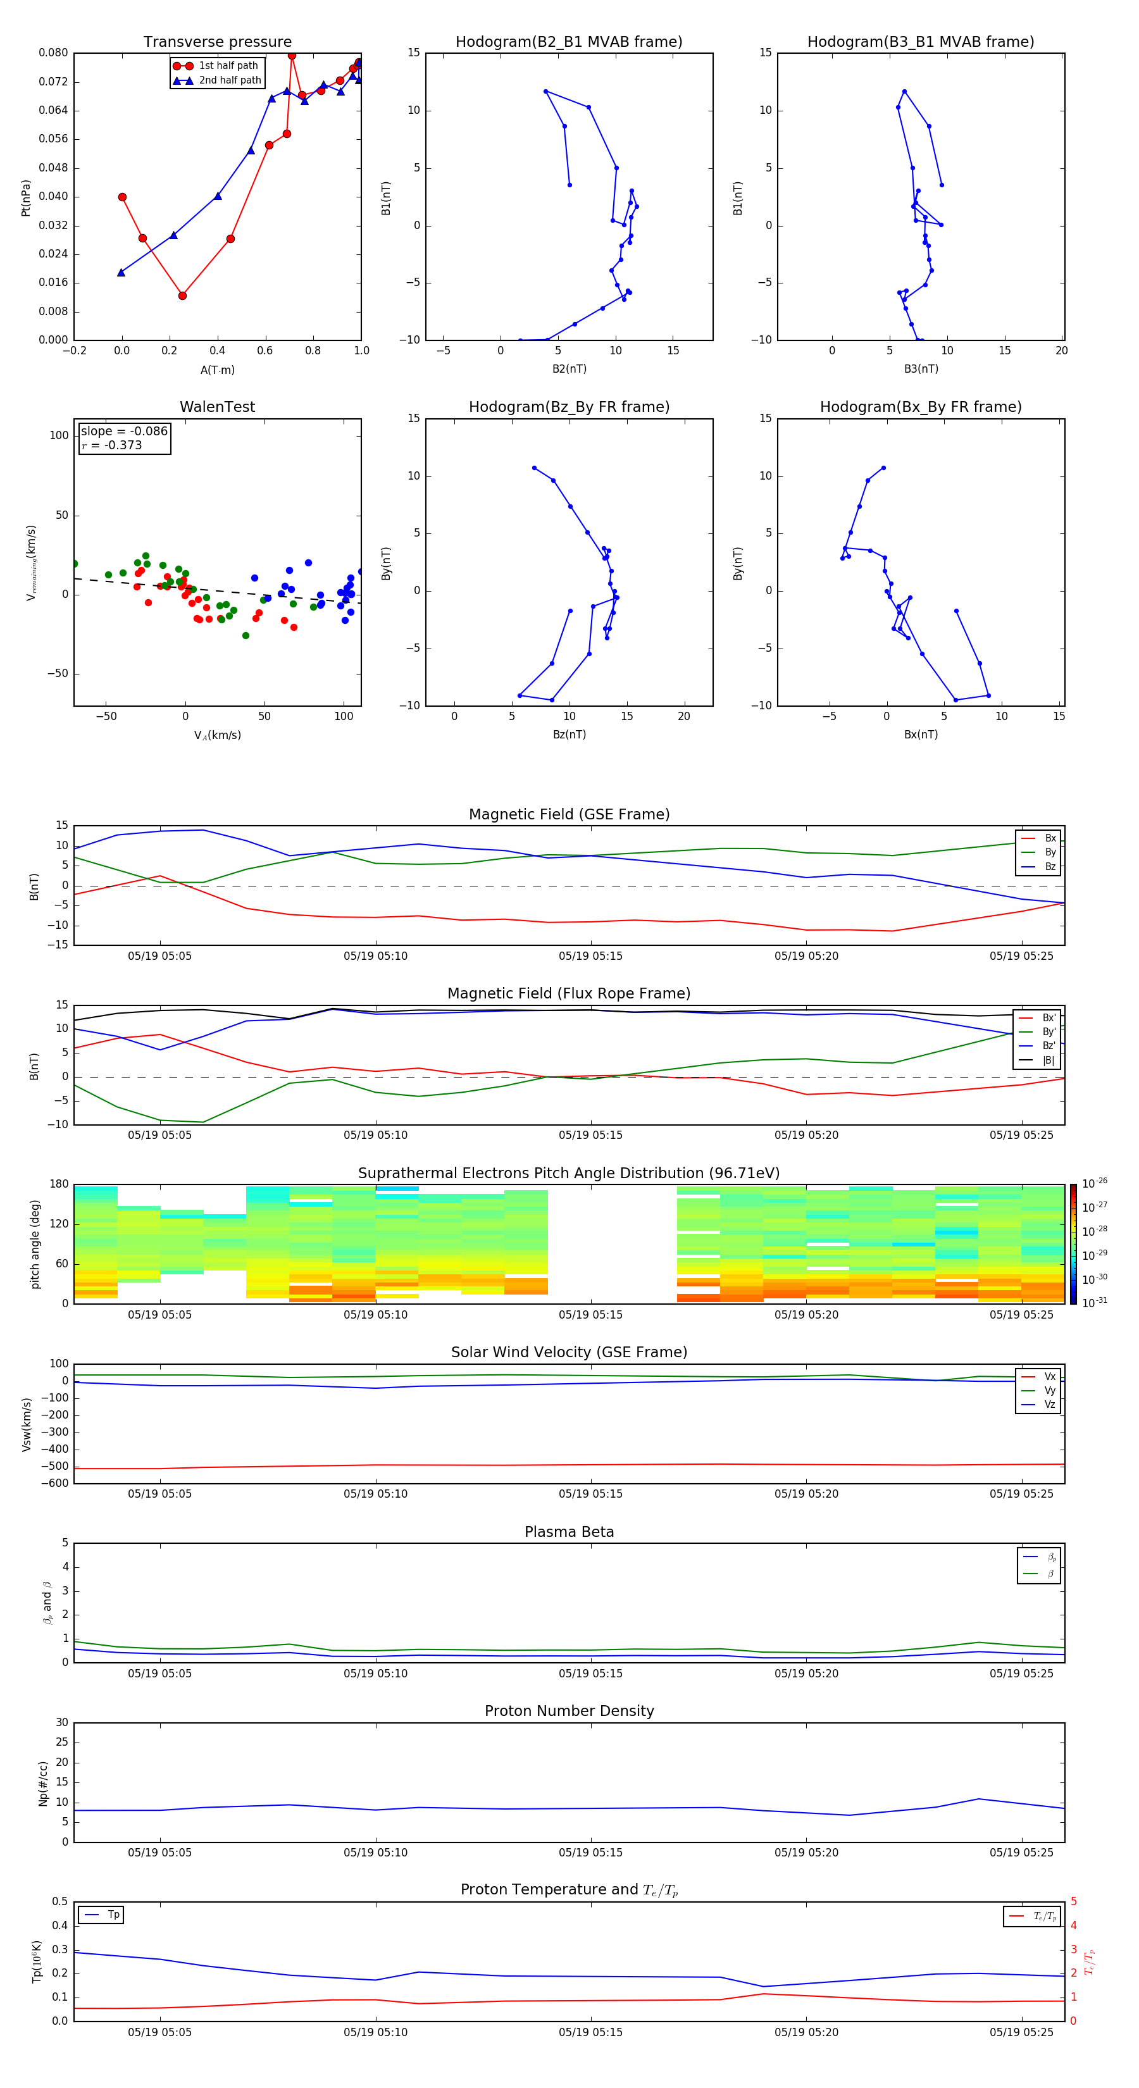The height and width of the screenshot is (2088, 1139).
Task: Click the plasma beta legend box
Action: tap(1039, 1565)
